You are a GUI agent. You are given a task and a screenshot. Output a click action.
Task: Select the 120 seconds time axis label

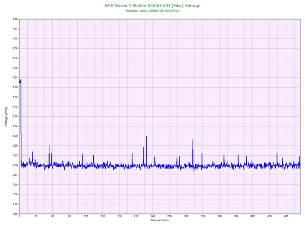pyautogui.click(x=86, y=216)
